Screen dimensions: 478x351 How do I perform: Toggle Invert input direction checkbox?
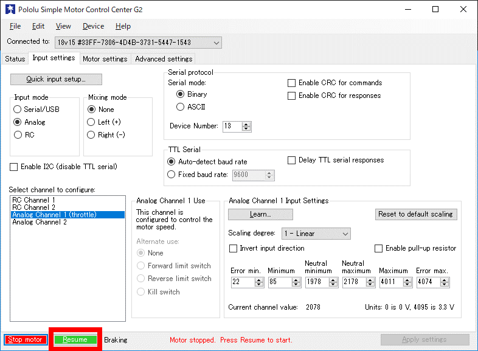coord(267,248)
